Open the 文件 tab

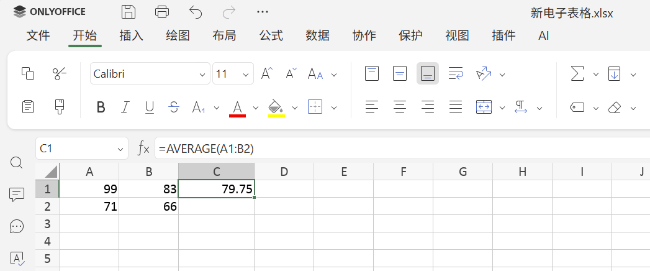[x=38, y=35]
